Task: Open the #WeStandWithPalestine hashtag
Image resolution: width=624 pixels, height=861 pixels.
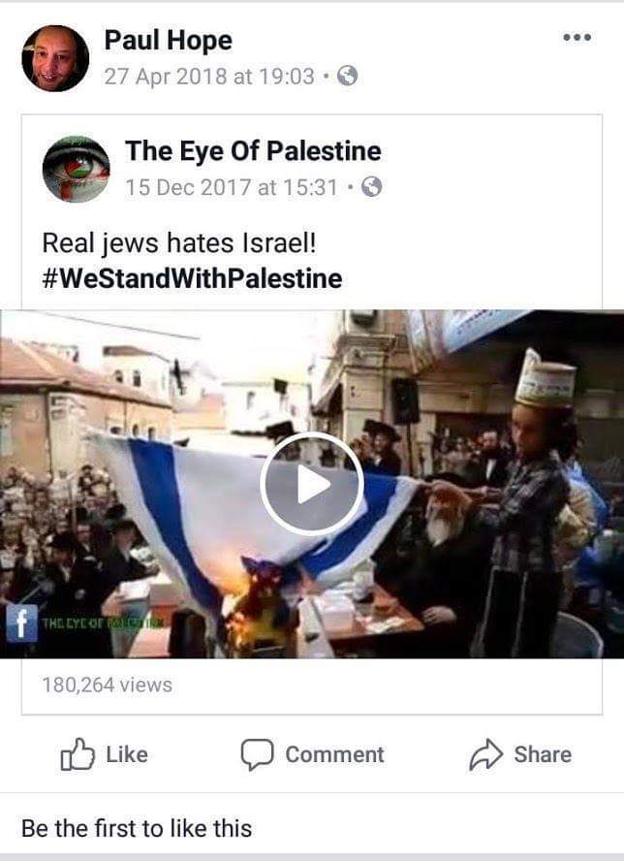Action: point(192,278)
